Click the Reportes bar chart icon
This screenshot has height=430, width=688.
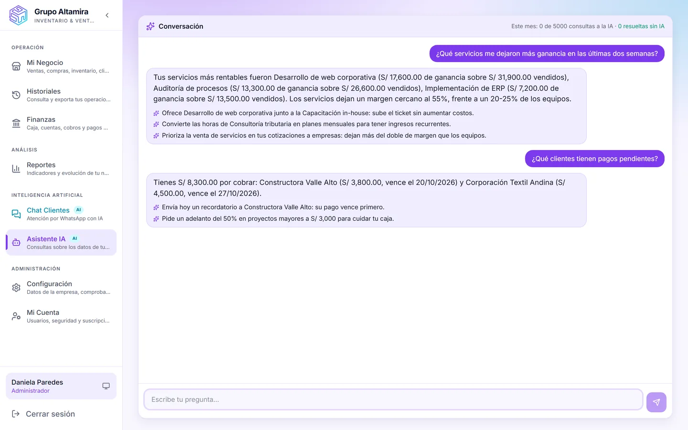pyautogui.click(x=16, y=169)
